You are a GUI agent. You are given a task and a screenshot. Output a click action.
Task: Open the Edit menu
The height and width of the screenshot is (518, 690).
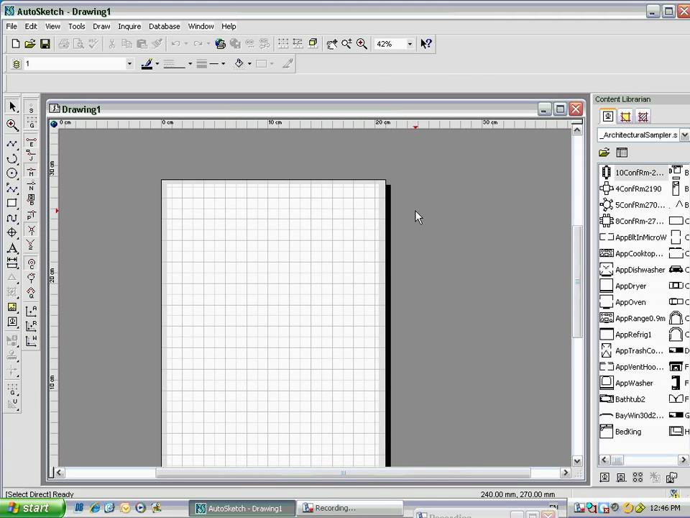tap(31, 27)
